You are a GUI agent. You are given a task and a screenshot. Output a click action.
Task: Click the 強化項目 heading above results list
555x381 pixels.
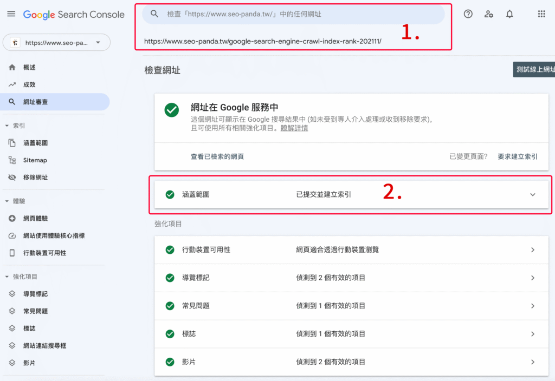(168, 224)
